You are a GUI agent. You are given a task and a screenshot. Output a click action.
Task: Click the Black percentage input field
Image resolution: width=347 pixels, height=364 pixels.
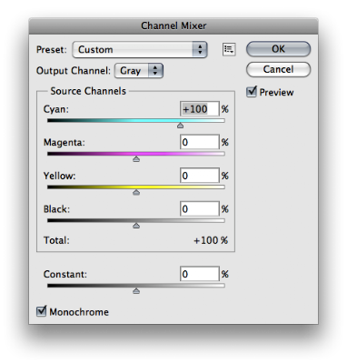[x=200, y=208]
